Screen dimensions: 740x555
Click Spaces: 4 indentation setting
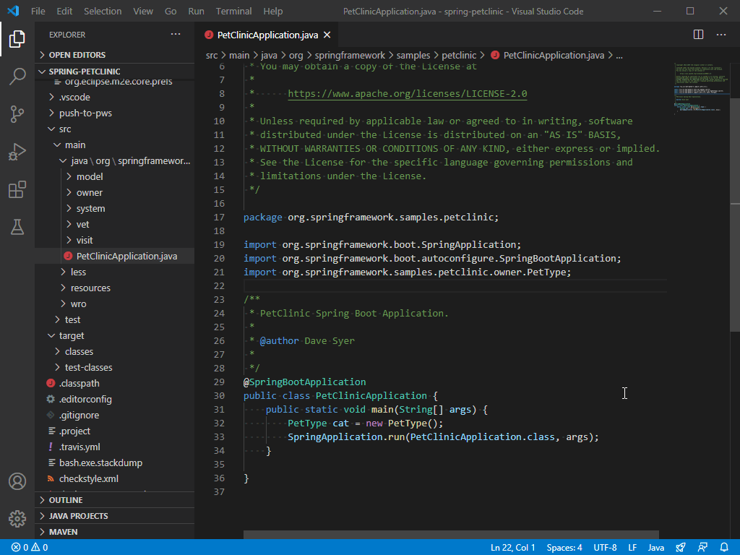coord(564,547)
